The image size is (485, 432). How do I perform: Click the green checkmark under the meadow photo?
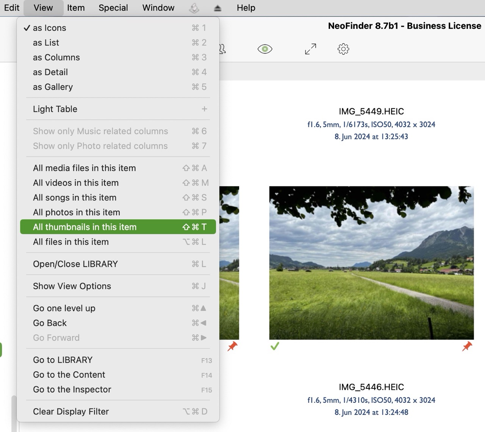point(275,346)
